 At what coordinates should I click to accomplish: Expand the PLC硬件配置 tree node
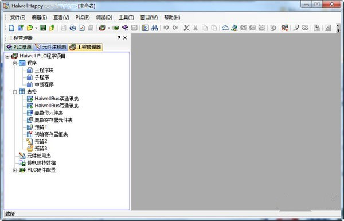click(15, 170)
